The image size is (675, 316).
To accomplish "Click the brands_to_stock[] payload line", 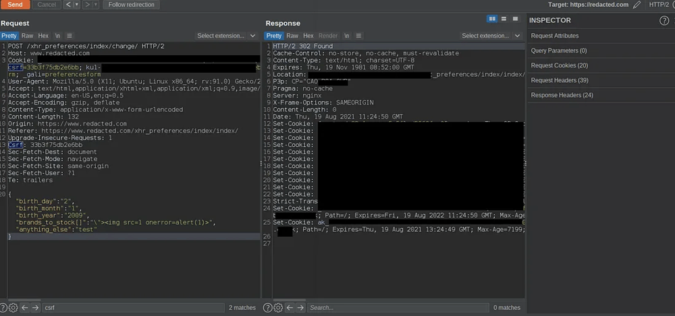I will tap(115, 222).
